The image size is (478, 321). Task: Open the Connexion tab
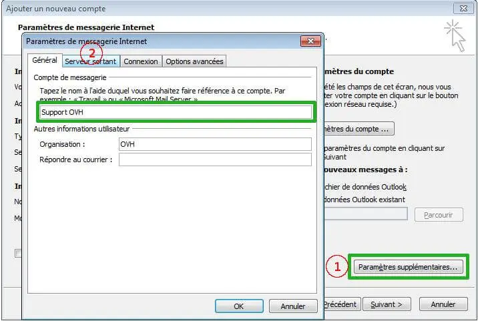click(x=141, y=61)
